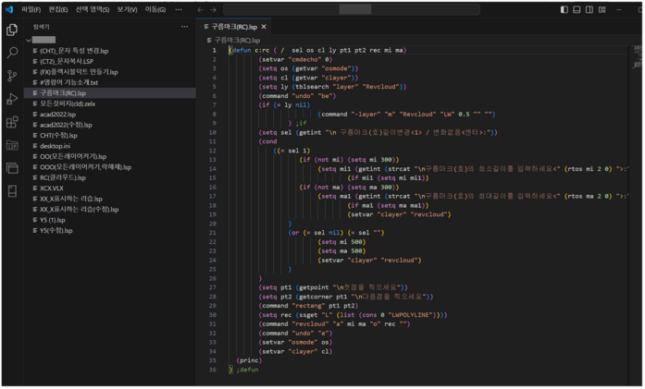645x389 pixels.
Task: Click line number 36 in the gutter
Action: [213, 371]
